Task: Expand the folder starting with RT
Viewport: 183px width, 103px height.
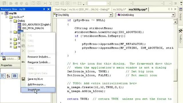Action: point(11,39)
